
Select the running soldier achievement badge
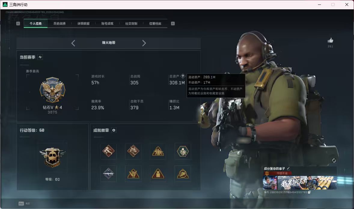108,151
